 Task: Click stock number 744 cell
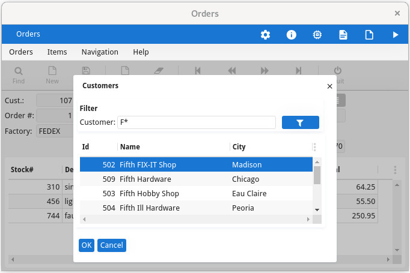35,215
